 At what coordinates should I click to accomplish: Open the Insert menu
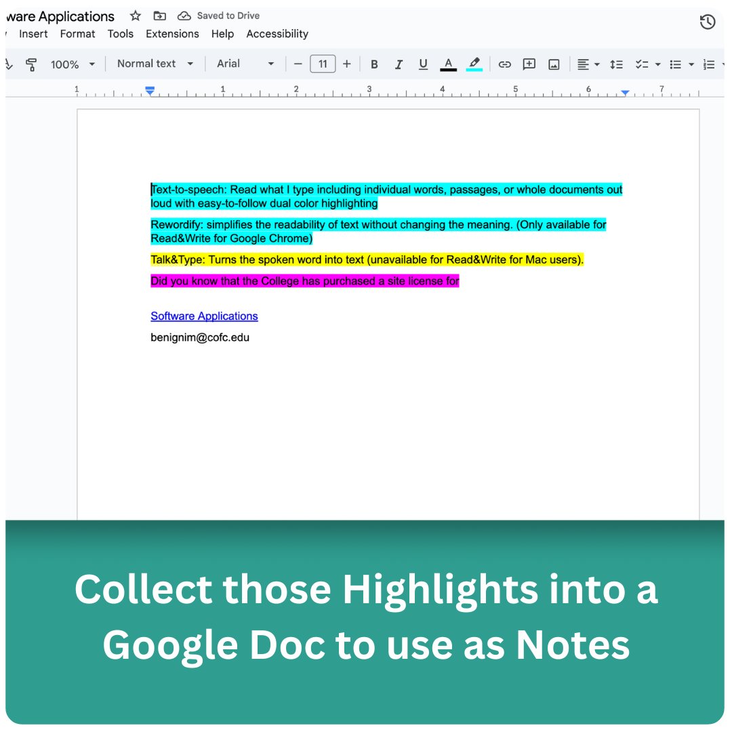point(33,34)
